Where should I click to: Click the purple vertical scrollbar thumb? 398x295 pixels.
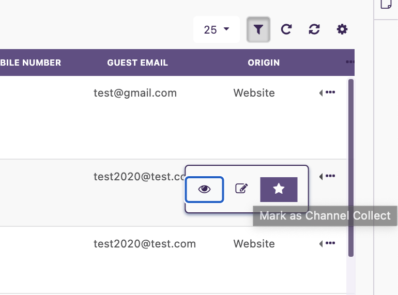(x=351, y=168)
